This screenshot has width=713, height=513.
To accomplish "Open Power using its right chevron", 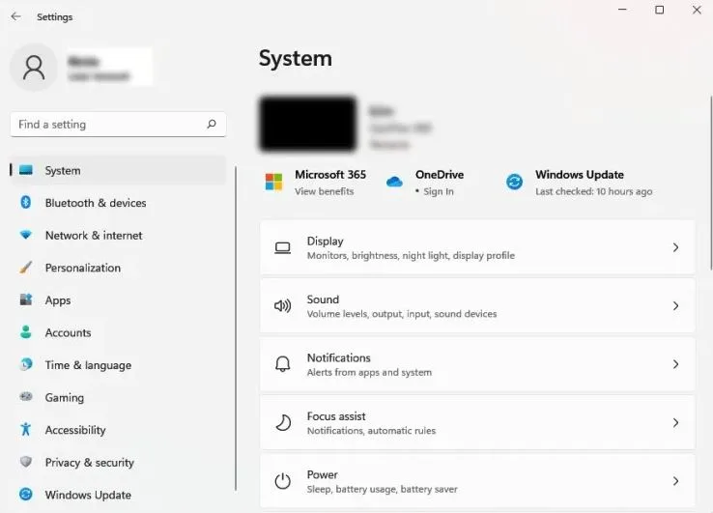I will click(x=675, y=481).
